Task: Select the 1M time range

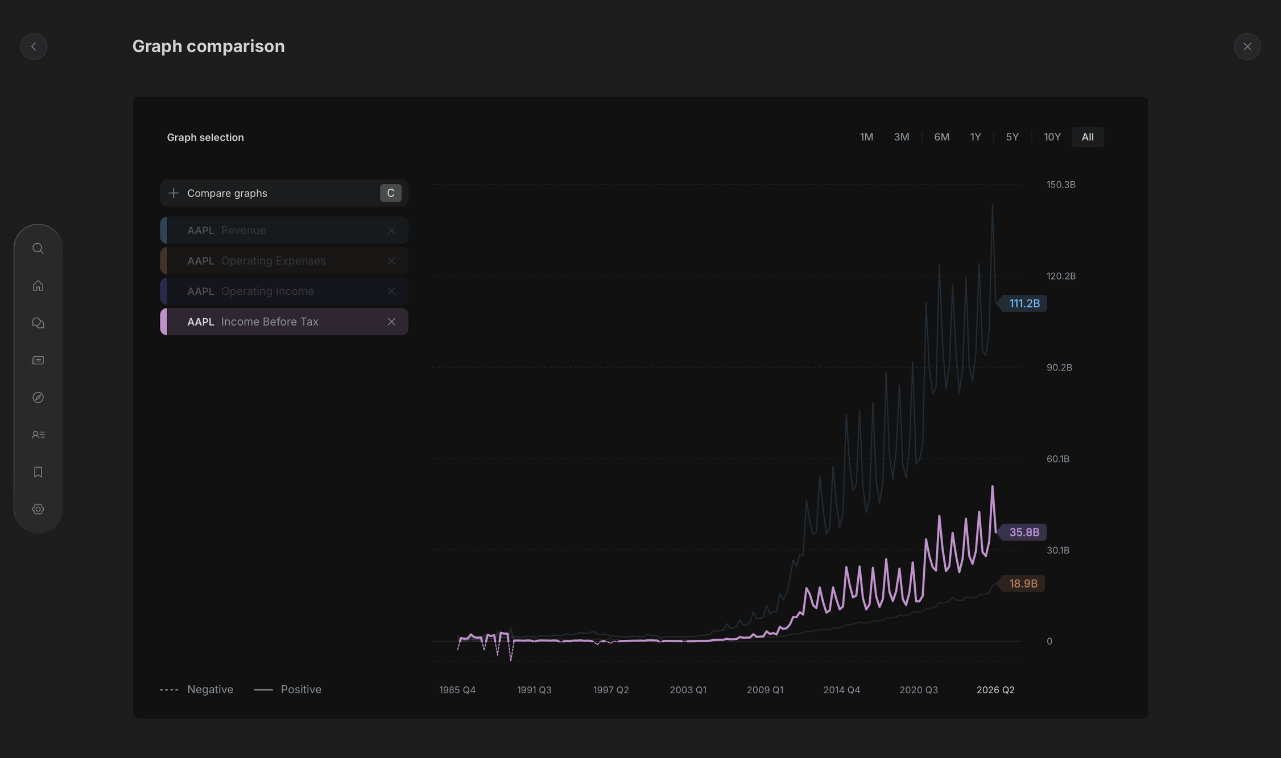Action: point(866,137)
